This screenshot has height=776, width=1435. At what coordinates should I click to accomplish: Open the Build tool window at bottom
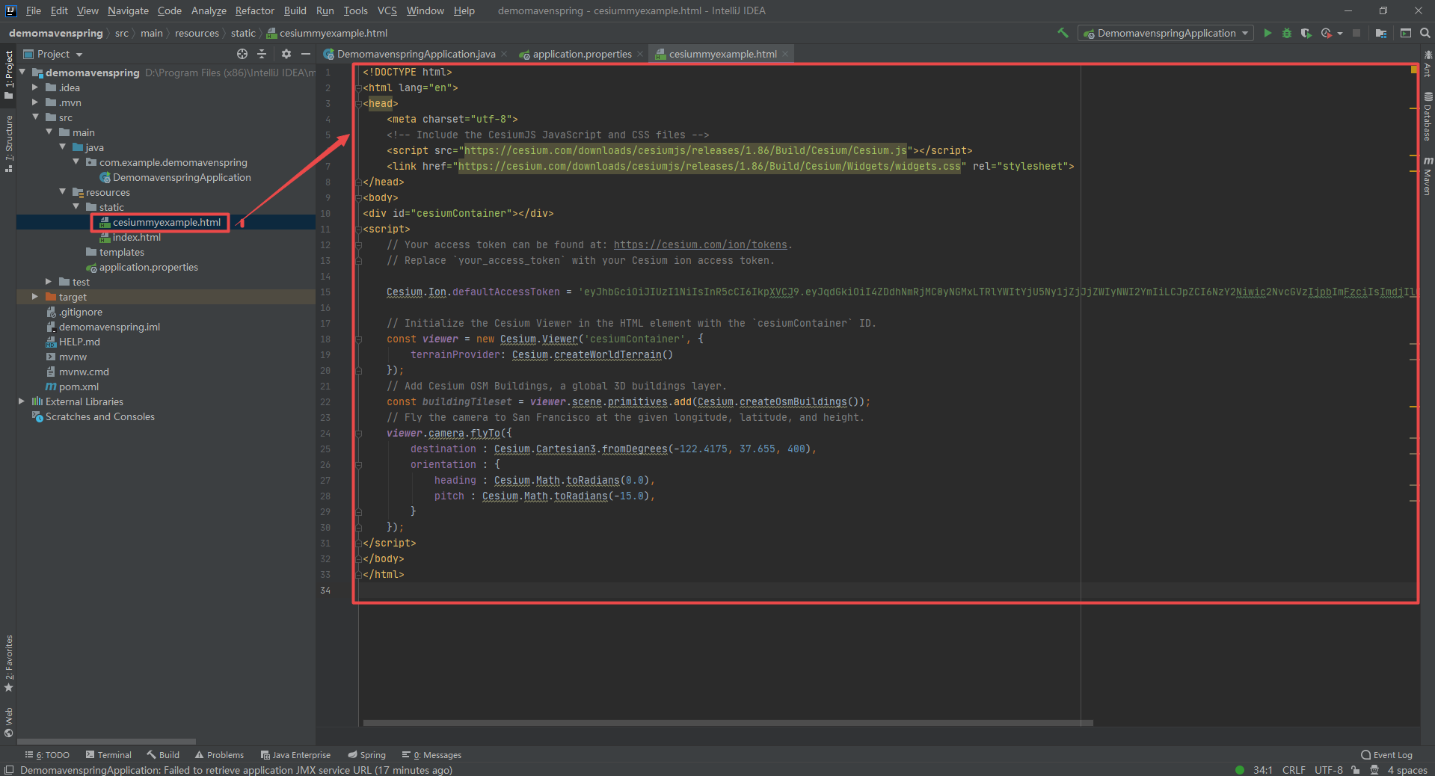click(x=163, y=755)
